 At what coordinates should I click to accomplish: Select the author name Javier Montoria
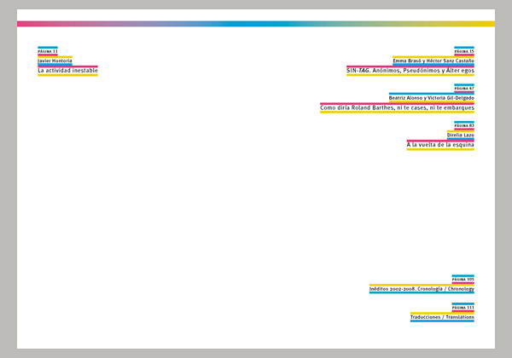point(55,61)
